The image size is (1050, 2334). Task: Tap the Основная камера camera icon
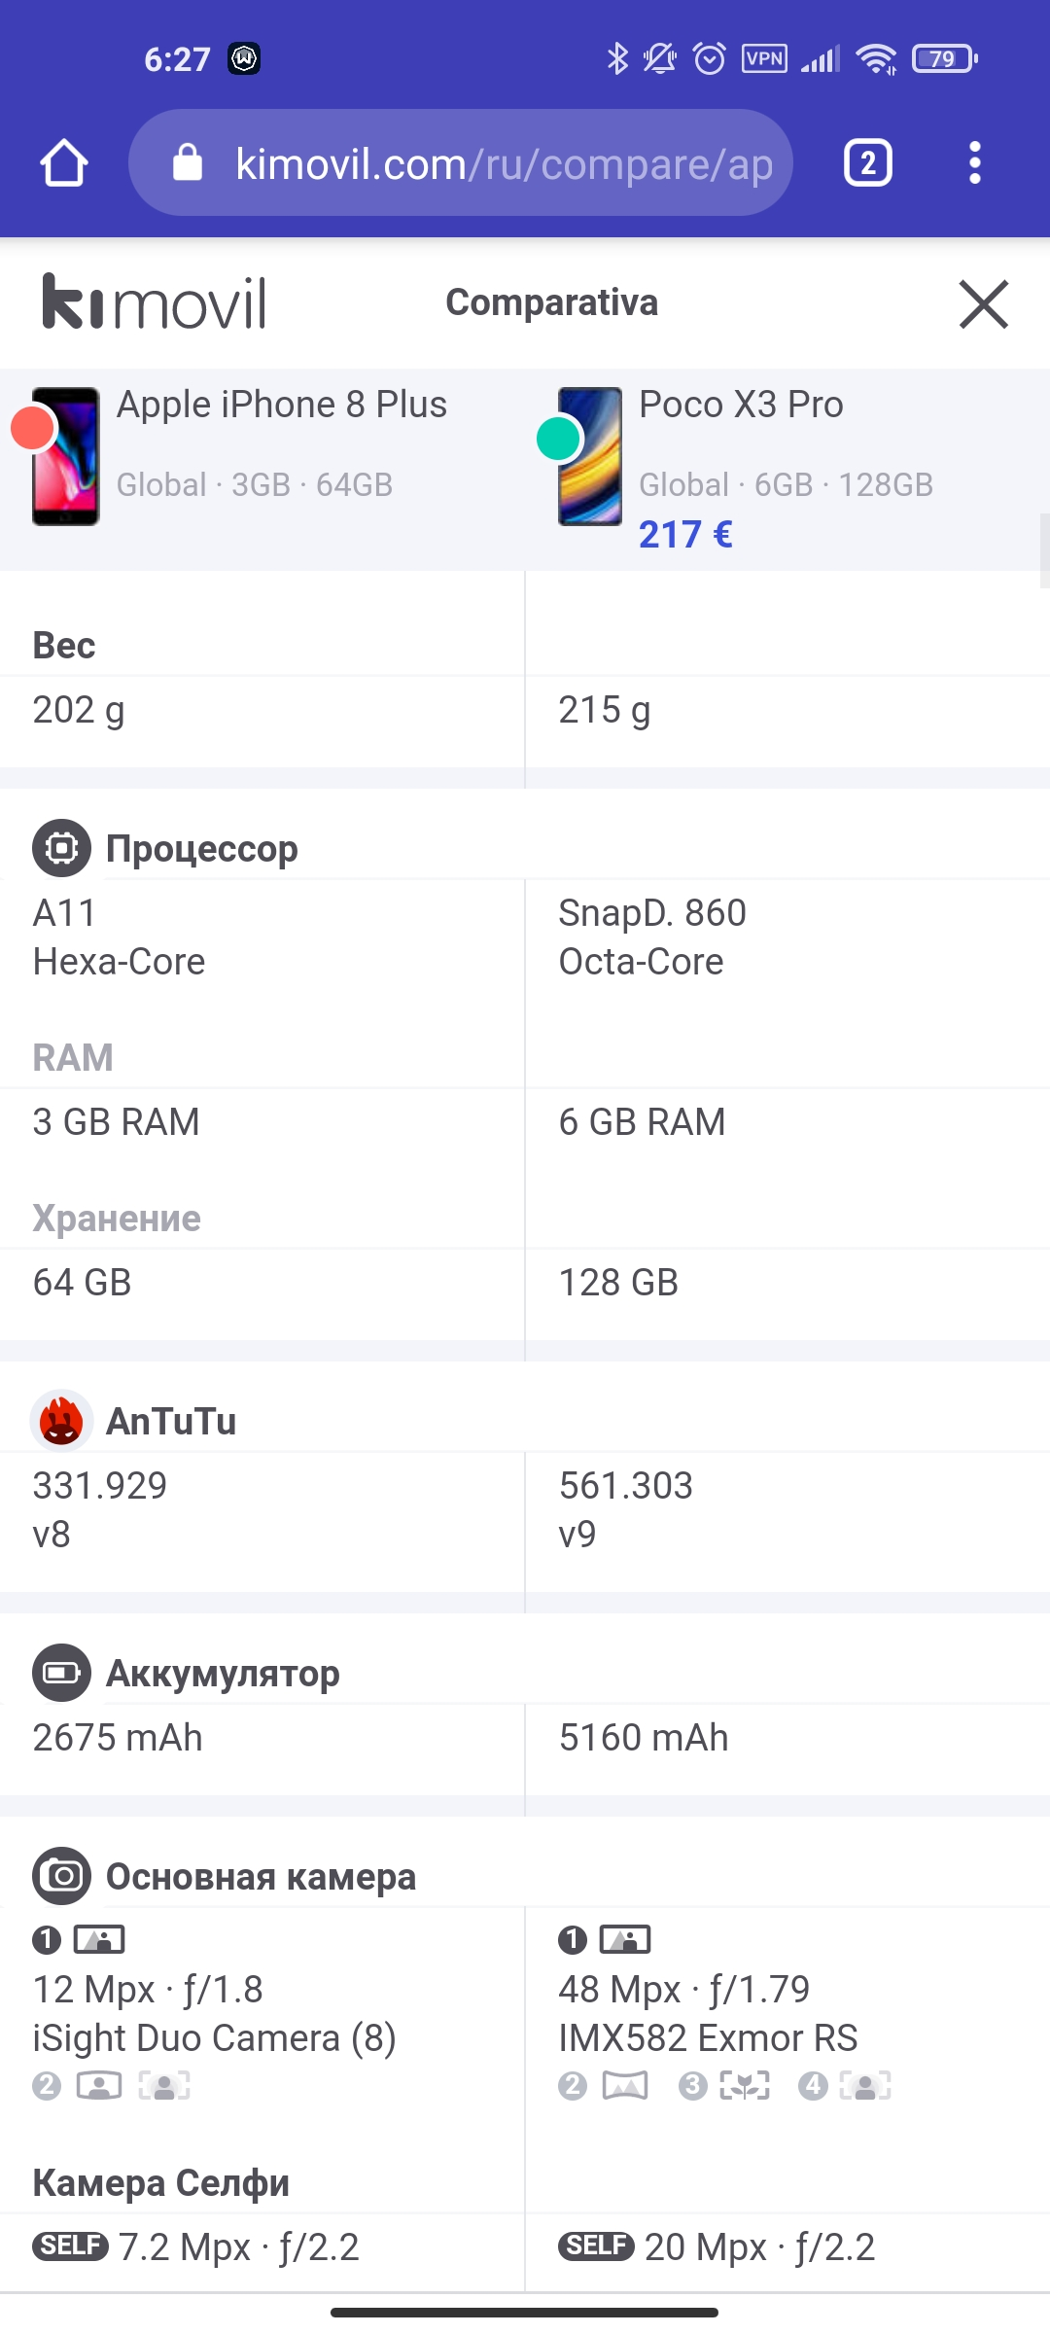click(61, 1876)
